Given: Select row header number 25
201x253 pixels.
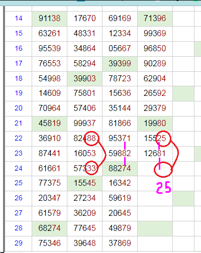Looking at the screenshot, I should coord(19,183).
